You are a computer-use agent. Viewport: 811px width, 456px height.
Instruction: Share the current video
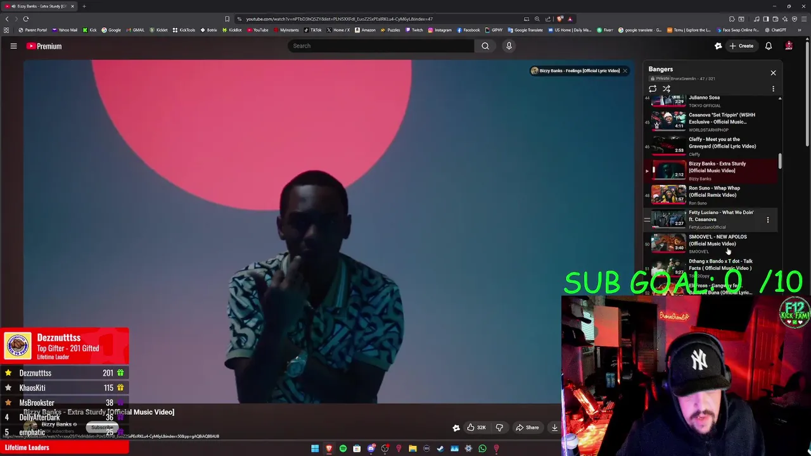coord(527,427)
